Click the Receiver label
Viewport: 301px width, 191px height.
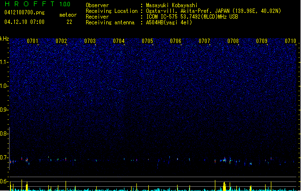pos(97,17)
